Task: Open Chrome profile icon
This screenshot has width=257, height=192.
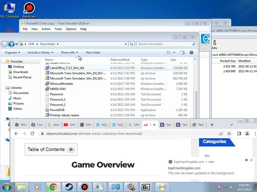Action: click(247, 133)
